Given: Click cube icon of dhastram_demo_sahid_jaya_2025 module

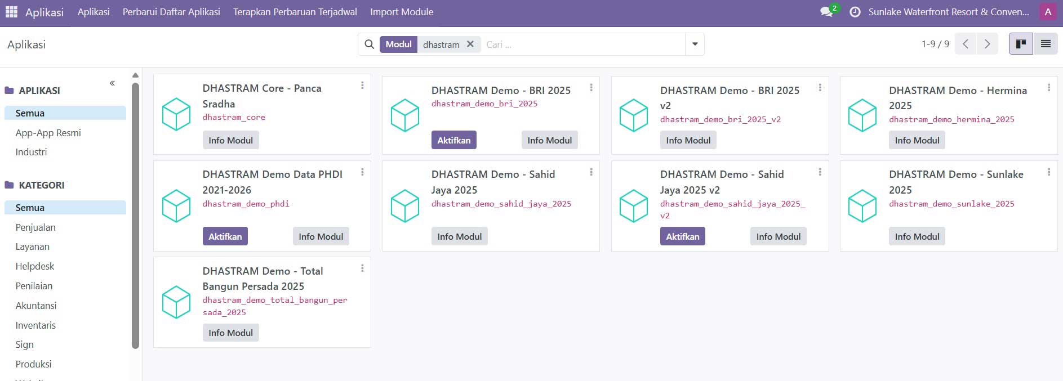Looking at the screenshot, I should (405, 206).
